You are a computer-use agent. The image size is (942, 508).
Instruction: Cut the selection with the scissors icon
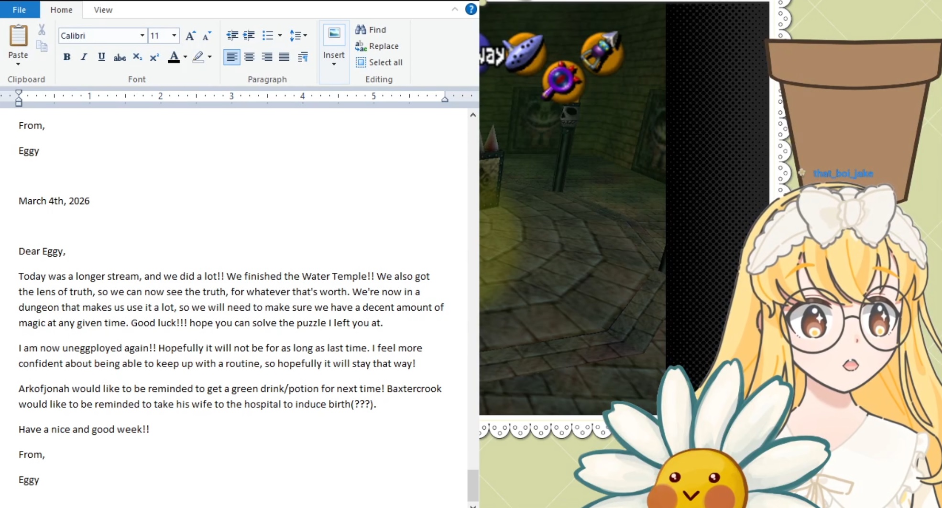(42, 30)
